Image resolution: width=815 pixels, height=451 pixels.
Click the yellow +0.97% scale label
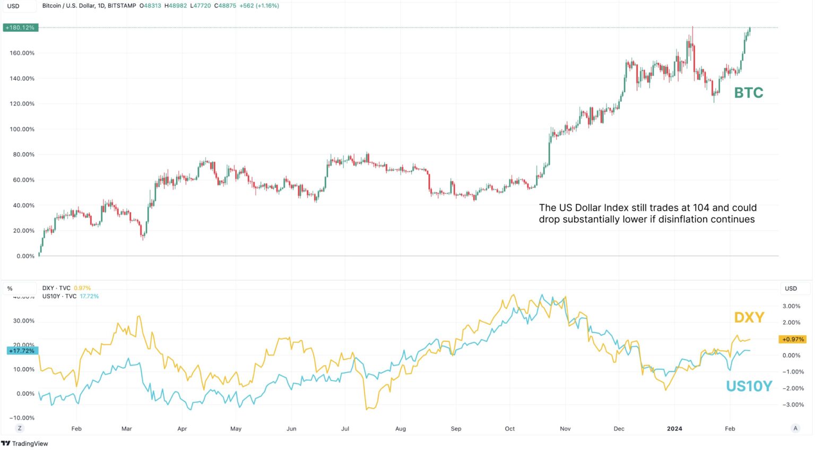793,339
